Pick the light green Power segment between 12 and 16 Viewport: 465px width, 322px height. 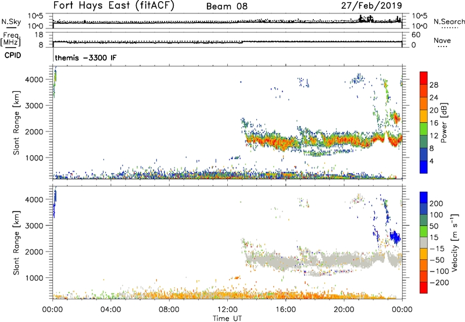pyautogui.click(x=424, y=129)
